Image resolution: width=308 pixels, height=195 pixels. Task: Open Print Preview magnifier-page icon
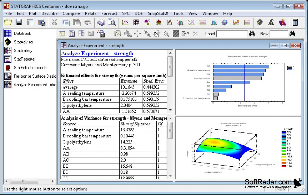point(112,22)
